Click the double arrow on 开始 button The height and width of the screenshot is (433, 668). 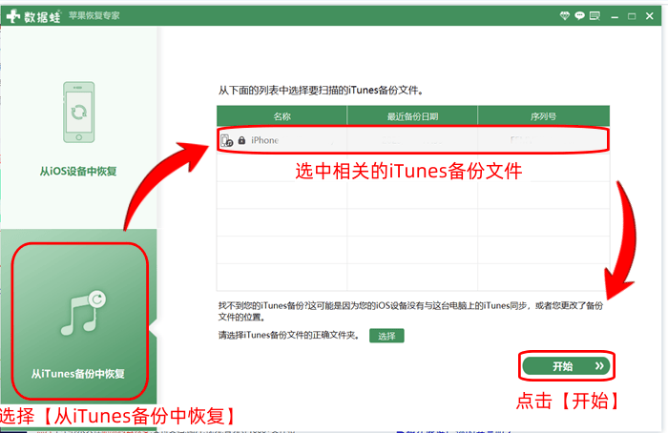click(x=598, y=365)
